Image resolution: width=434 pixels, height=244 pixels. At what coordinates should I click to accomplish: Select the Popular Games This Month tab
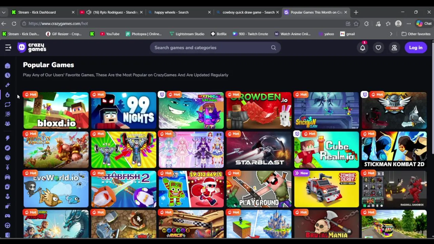(316, 12)
